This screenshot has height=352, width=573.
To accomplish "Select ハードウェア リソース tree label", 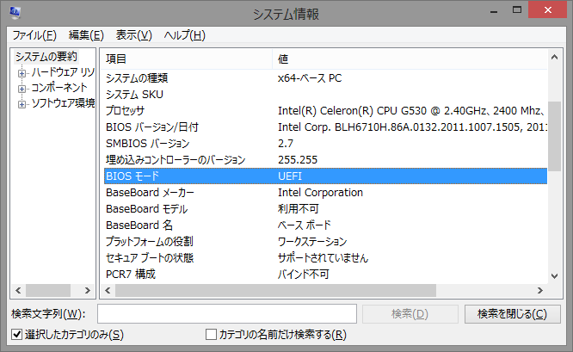I will 63,72.
